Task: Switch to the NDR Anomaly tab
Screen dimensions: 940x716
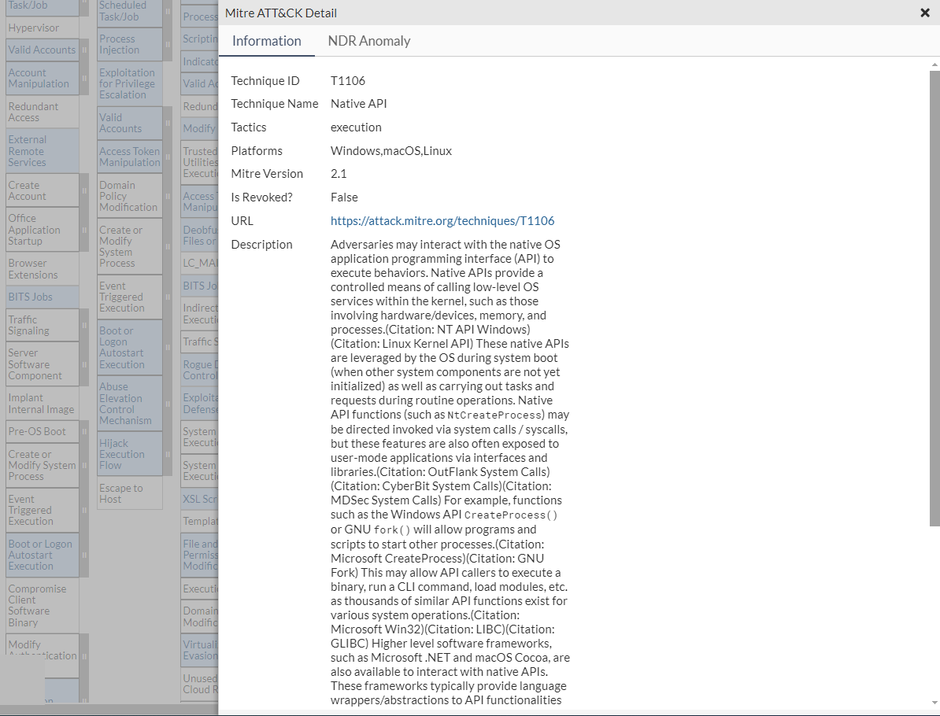Action: pyautogui.click(x=368, y=41)
